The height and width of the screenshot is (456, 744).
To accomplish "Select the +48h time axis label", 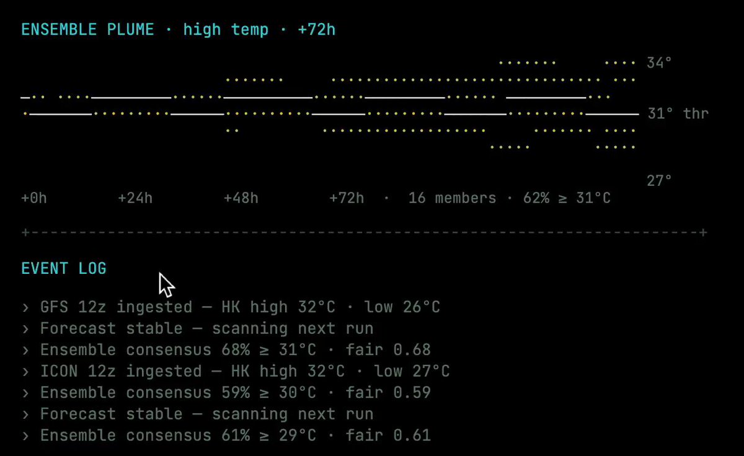I will point(241,198).
